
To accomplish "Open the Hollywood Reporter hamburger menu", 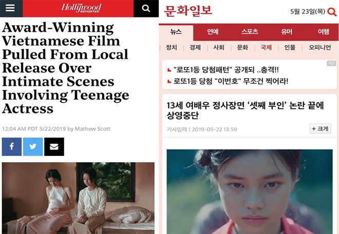I will 10,8.
